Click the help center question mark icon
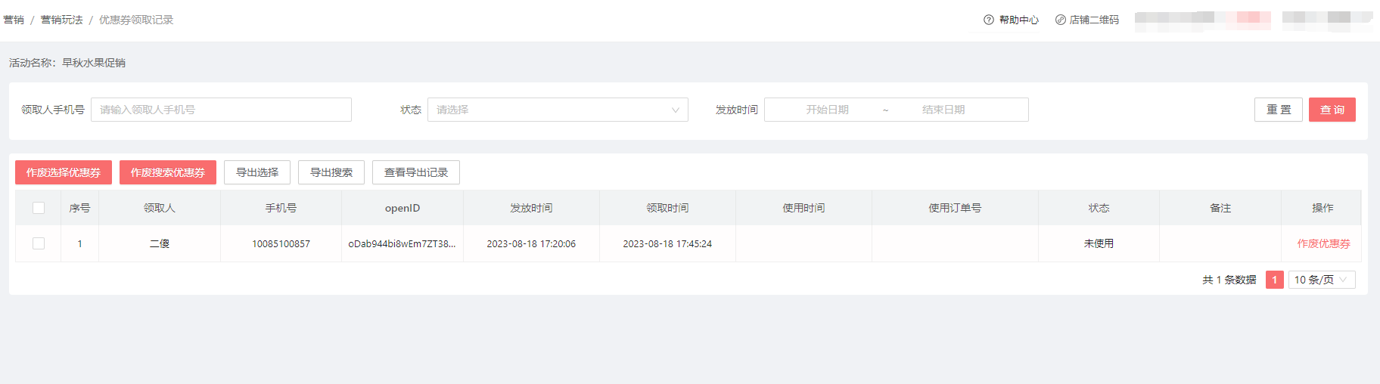Image resolution: width=1380 pixels, height=384 pixels. tap(988, 20)
